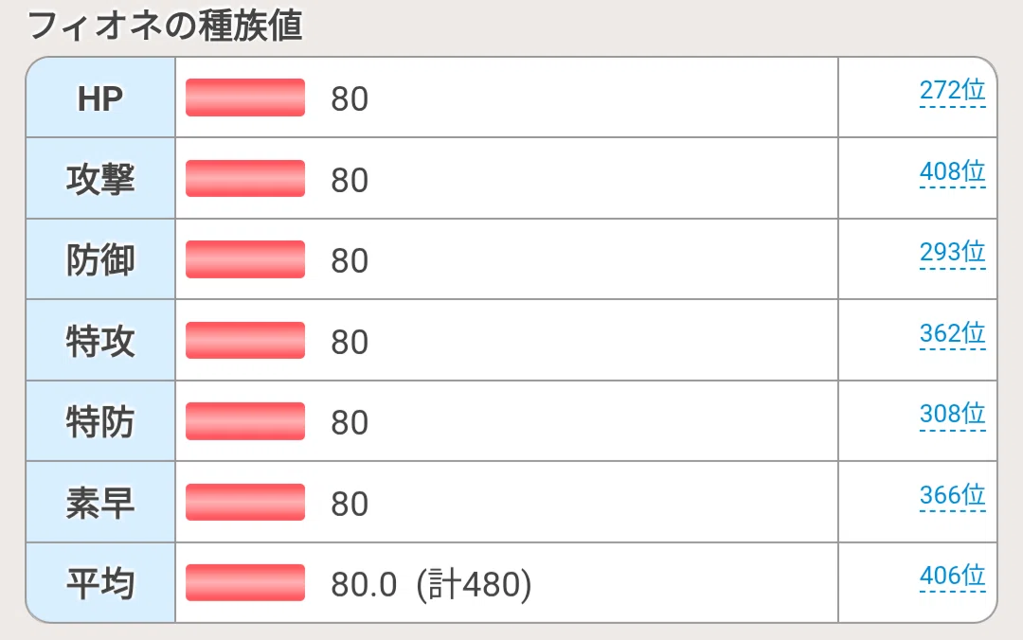The height and width of the screenshot is (640, 1023).
Task: Select the 素早 row header cell
Action: [100, 502]
